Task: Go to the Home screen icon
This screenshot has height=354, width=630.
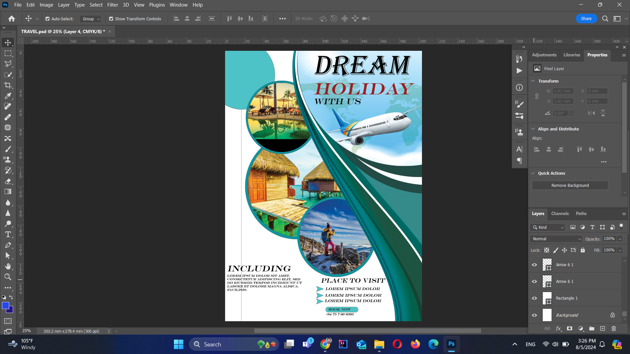Action: point(12,19)
